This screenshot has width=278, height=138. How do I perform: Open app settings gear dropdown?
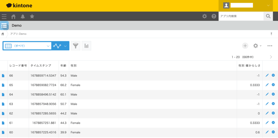click(x=257, y=46)
